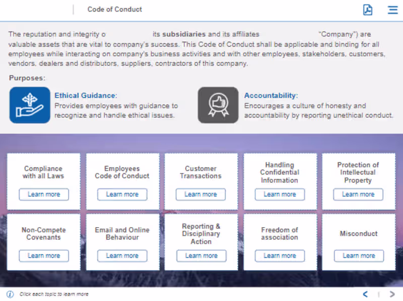Learn more about Misconduct
The height and width of the screenshot is (301, 403).
[x=359, y=256]
